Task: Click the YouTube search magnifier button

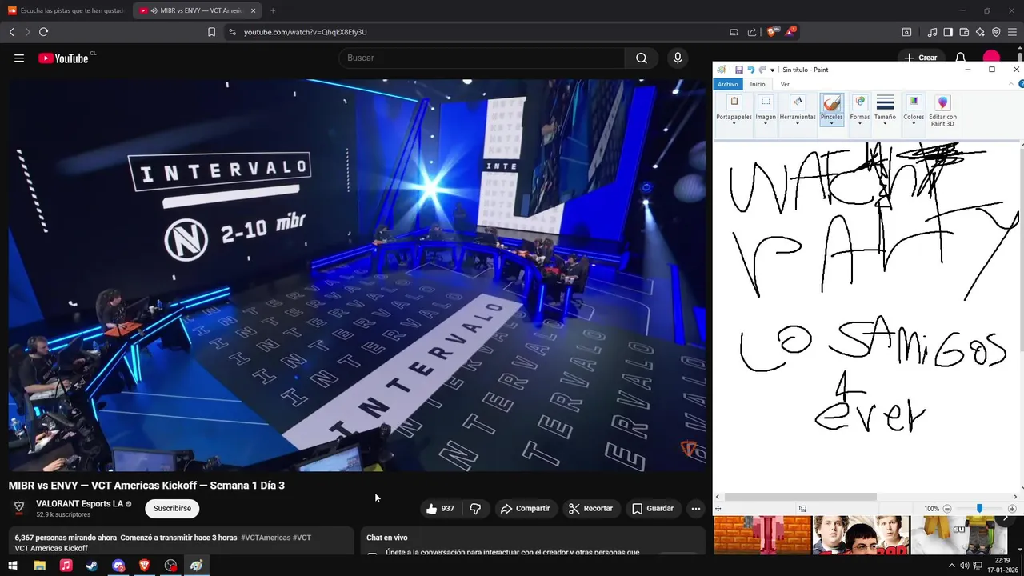Action: tap(642, 58)
